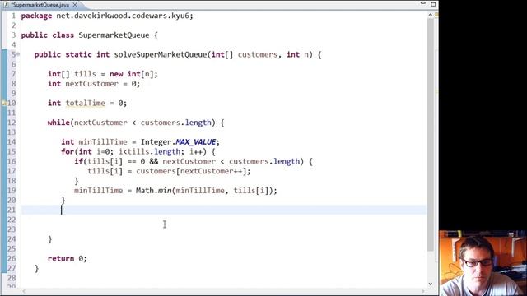This screenshot has height=296, width=527.
Task: Click the 'for' keyword on line 15
Action: pos(68,151)
